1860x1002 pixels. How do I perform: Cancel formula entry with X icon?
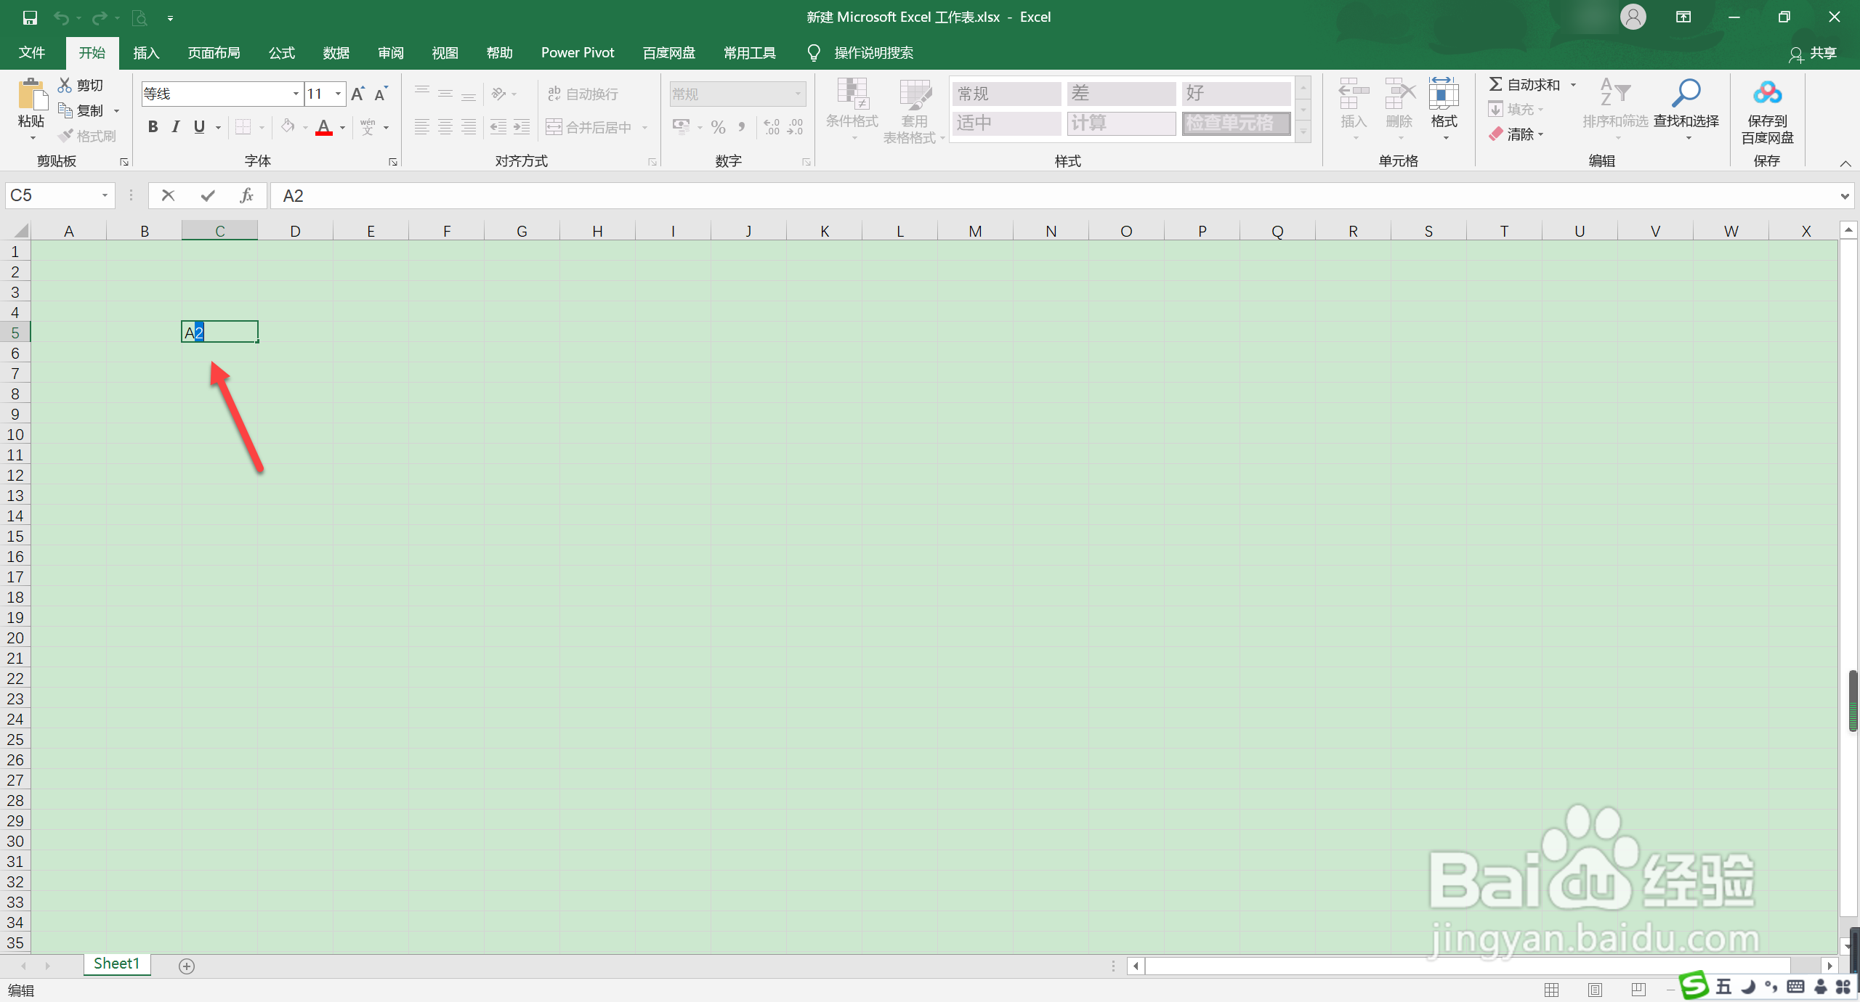168,195
